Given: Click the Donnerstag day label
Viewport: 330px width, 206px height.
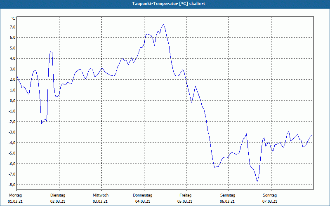Looking at the screenshot, I should coord(142,195).
